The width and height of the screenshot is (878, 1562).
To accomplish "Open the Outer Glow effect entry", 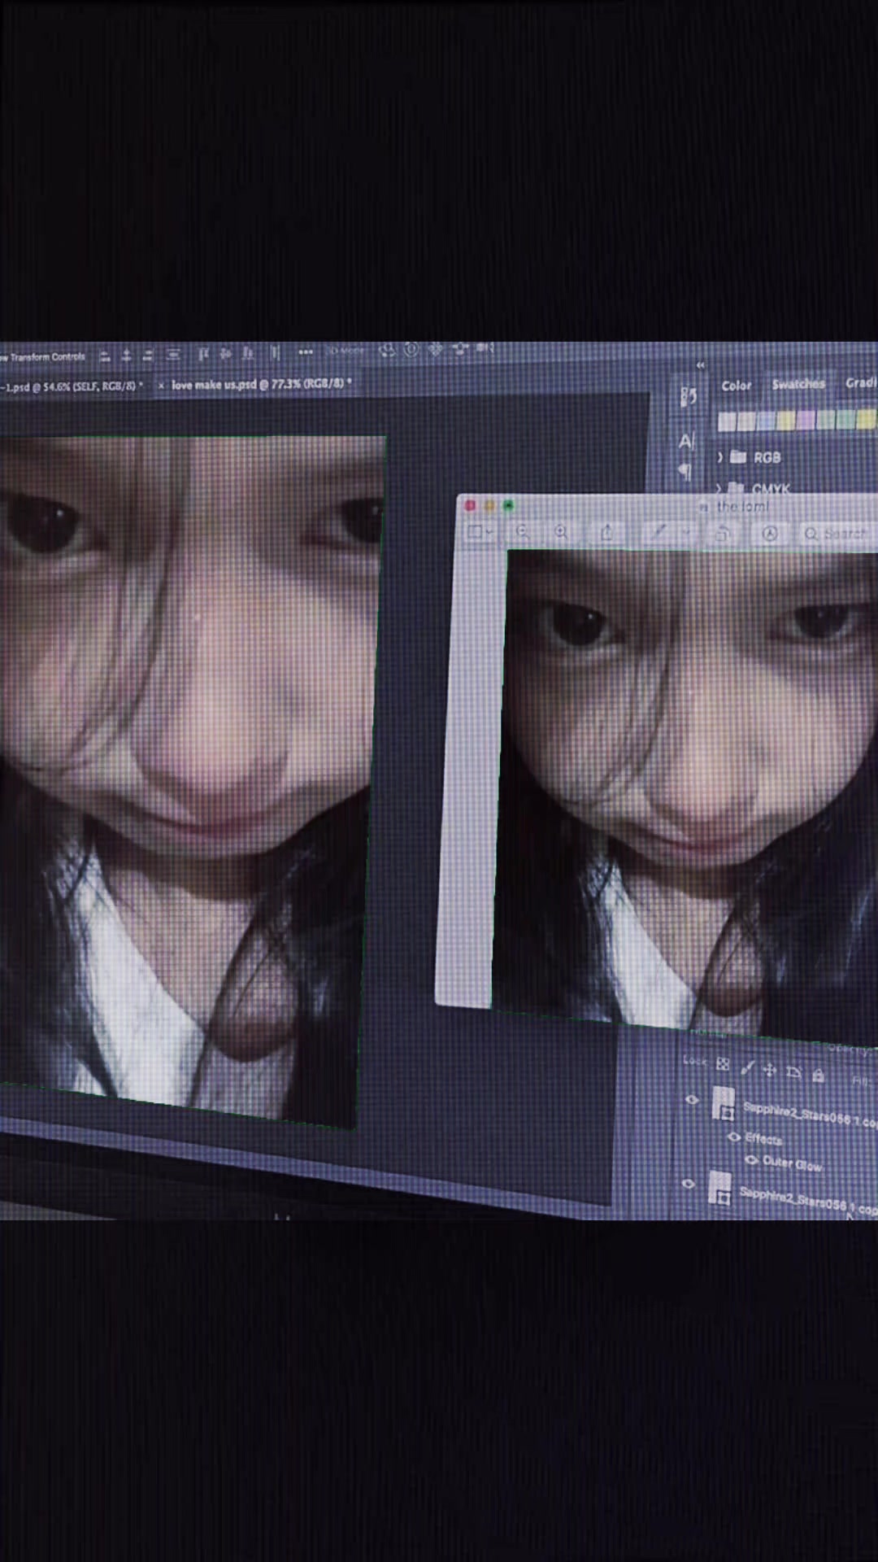I will pos(792,1164).
